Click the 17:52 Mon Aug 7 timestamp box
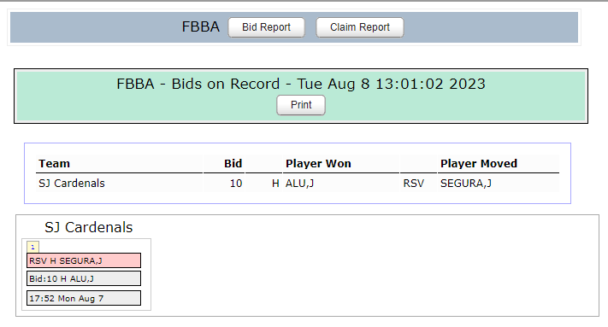The height and width of the screenshot is (327, 608). 84,298
